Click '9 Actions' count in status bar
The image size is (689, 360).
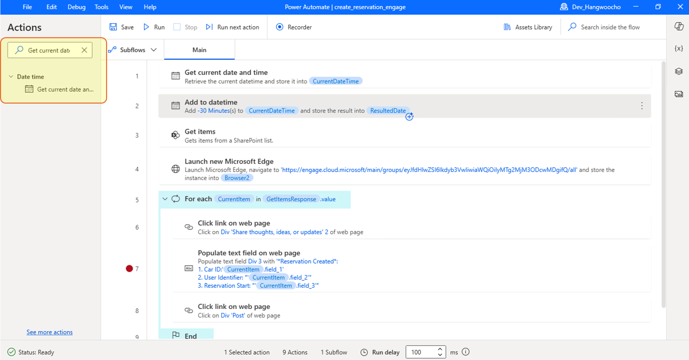coord(295,352)
